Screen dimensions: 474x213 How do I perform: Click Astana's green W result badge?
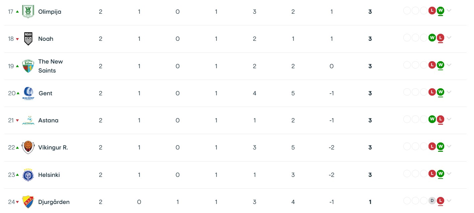pos(432,119)
